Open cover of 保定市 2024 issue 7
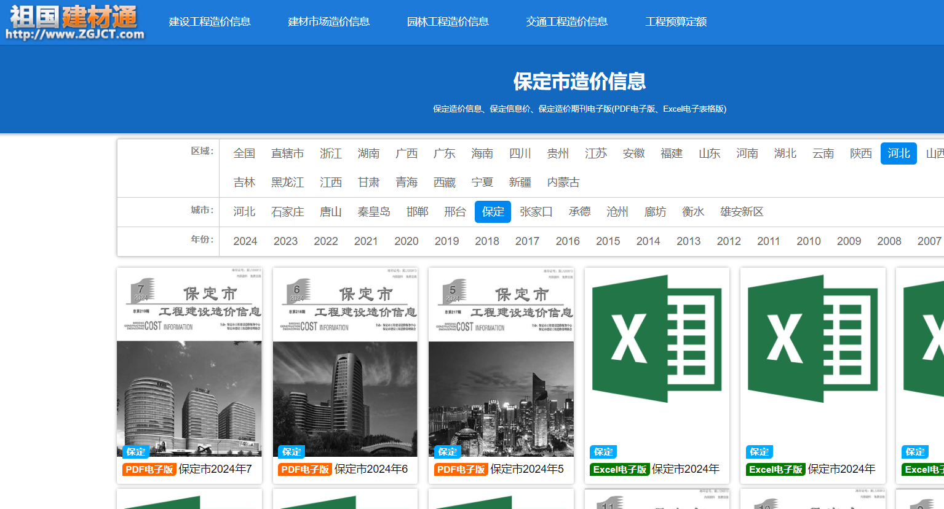The width and height of the screenshot is (944, 509). pos(189,362)
